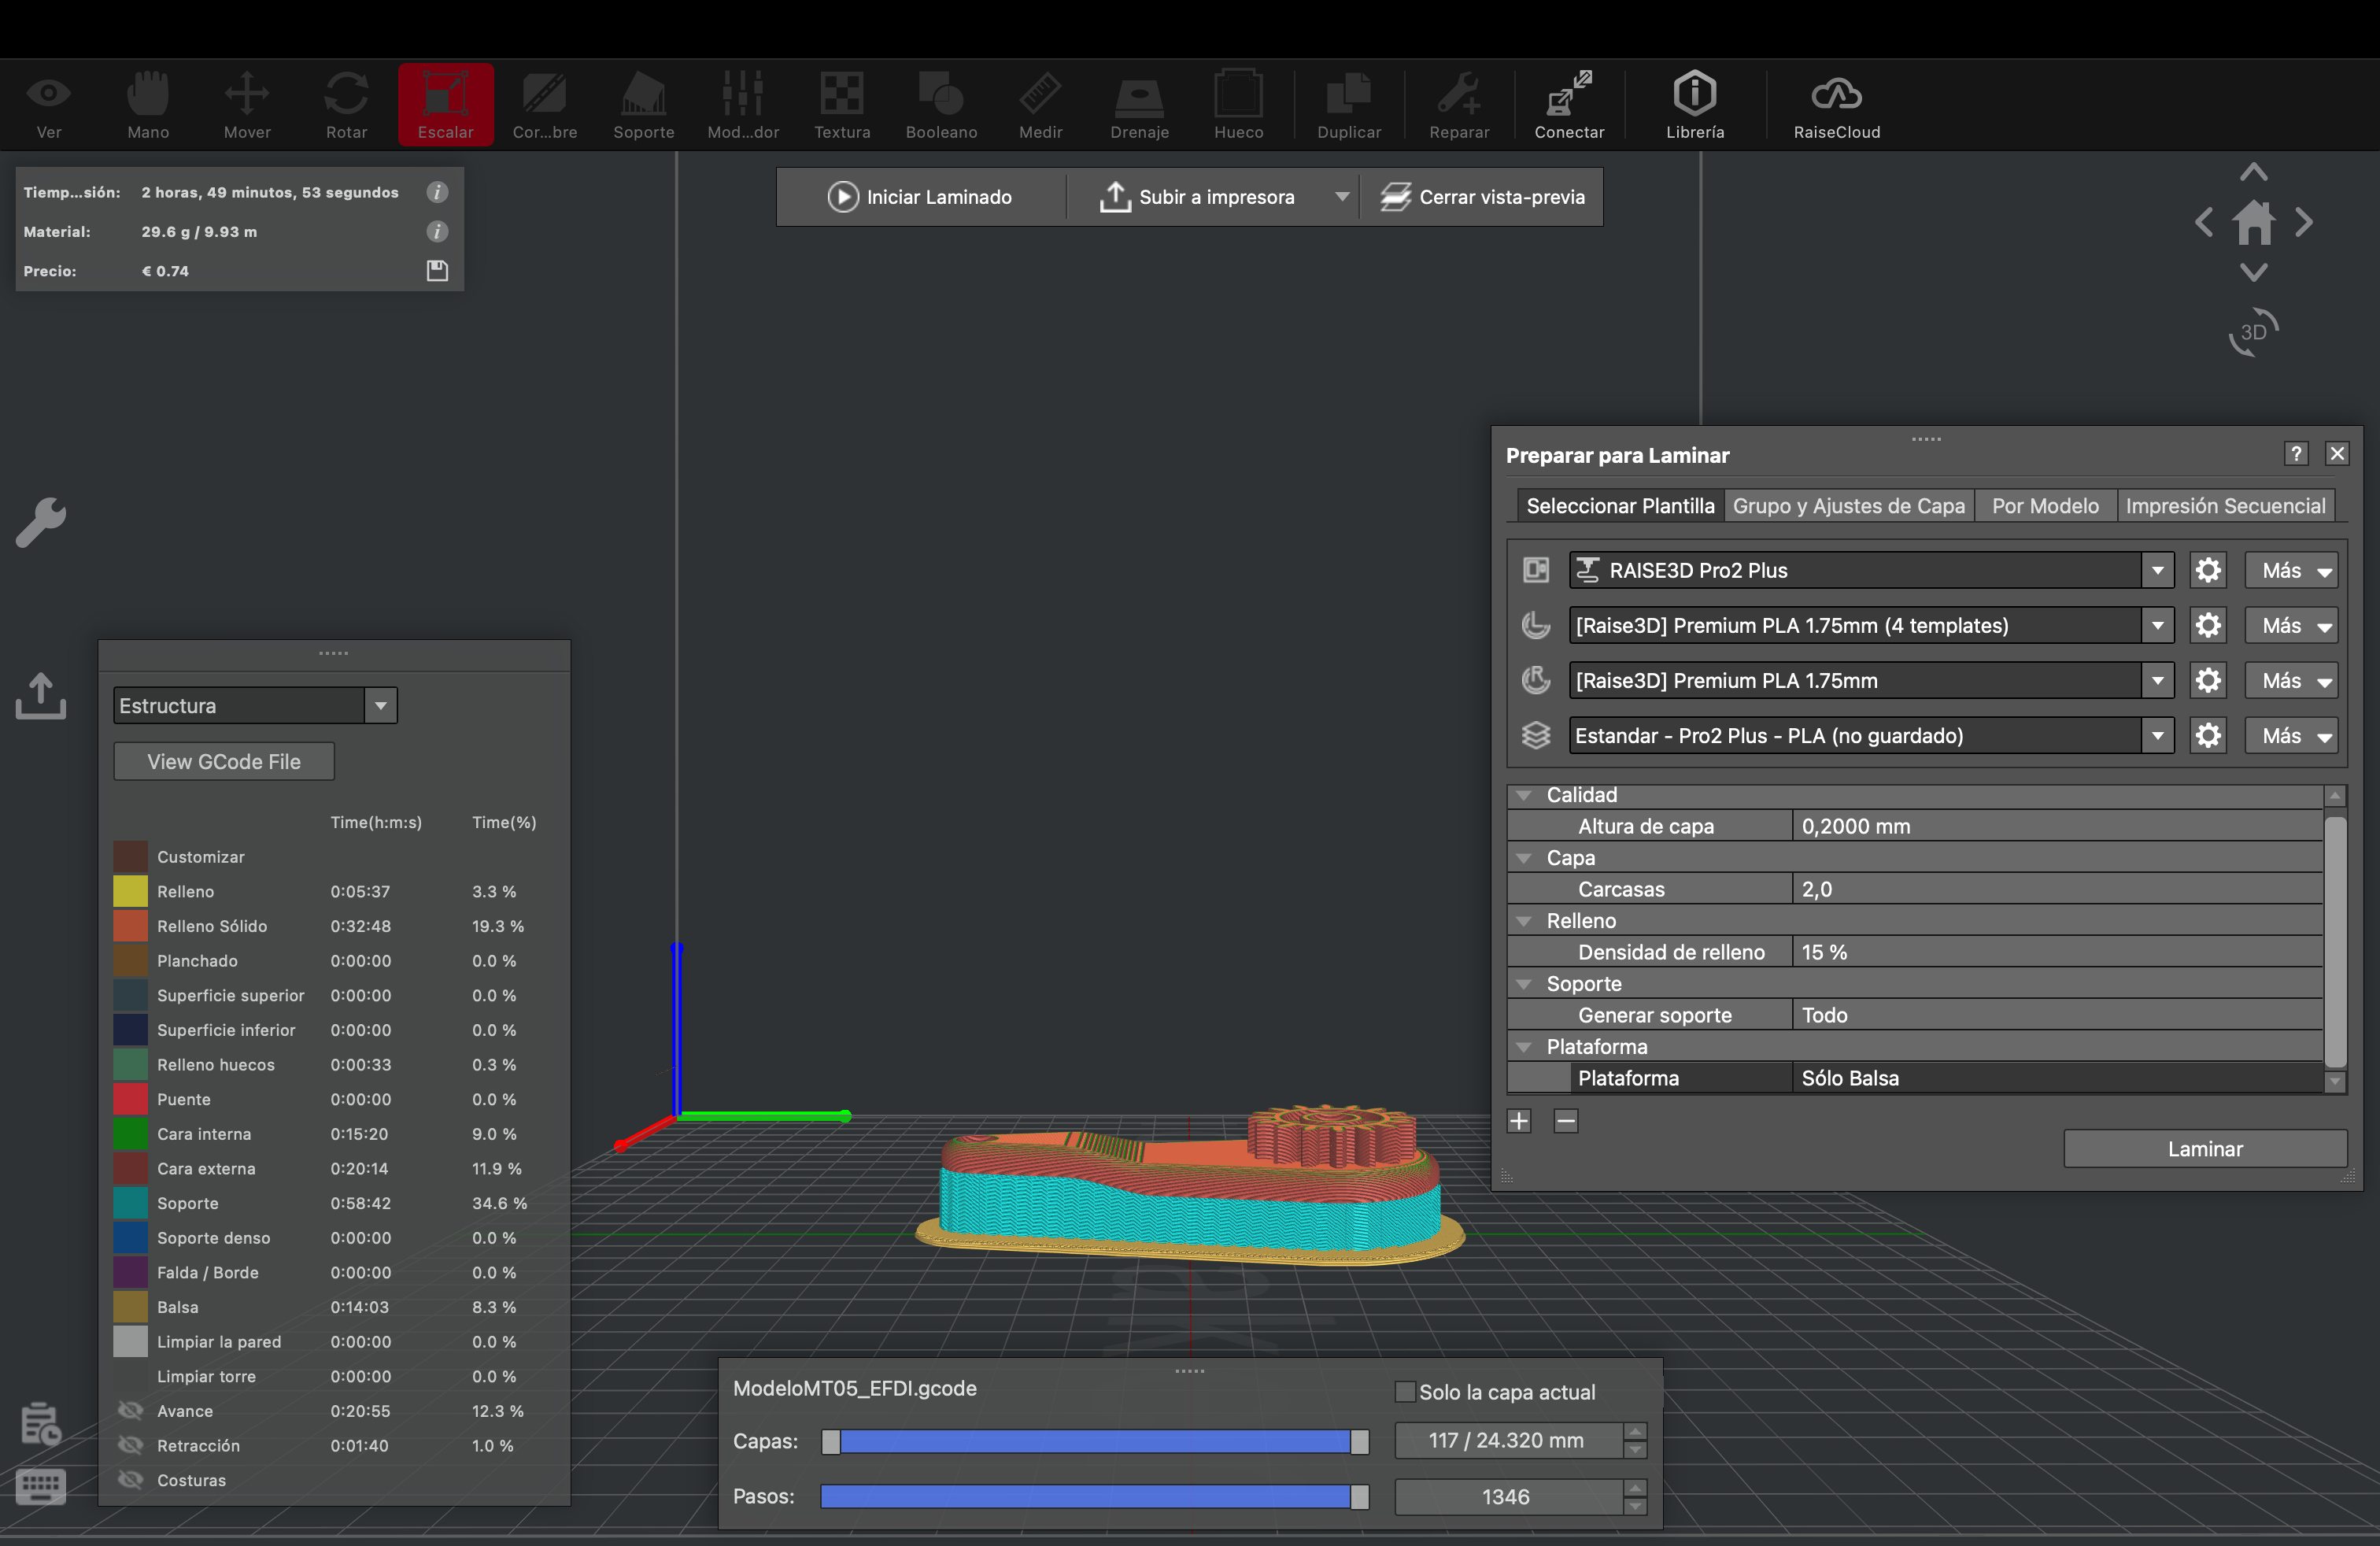Switch to Impresión Secuencial tab
Viewport: 2380px width, 1546px height.
[x=2224, y=506]
